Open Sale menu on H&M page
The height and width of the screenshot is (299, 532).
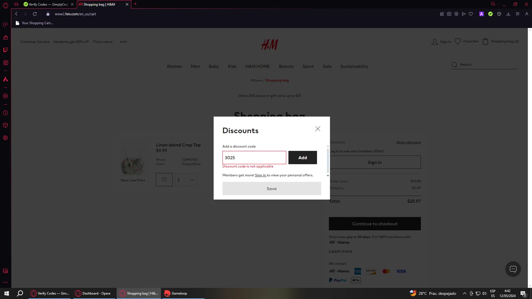click(327, 66)
